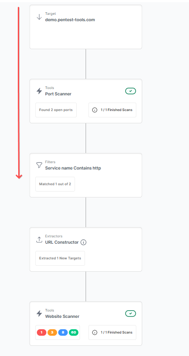The height and width of the screenshot is (356, 189).
Task: Open the Matched 1 out of 2 result
Action: point(55,184)
